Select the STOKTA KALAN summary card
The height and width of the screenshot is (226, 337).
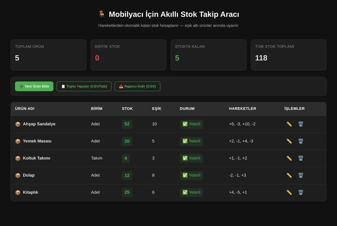(208, 55)
